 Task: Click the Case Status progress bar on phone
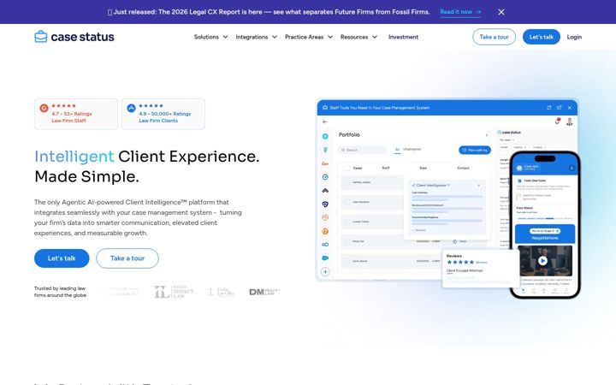(545, 218)
